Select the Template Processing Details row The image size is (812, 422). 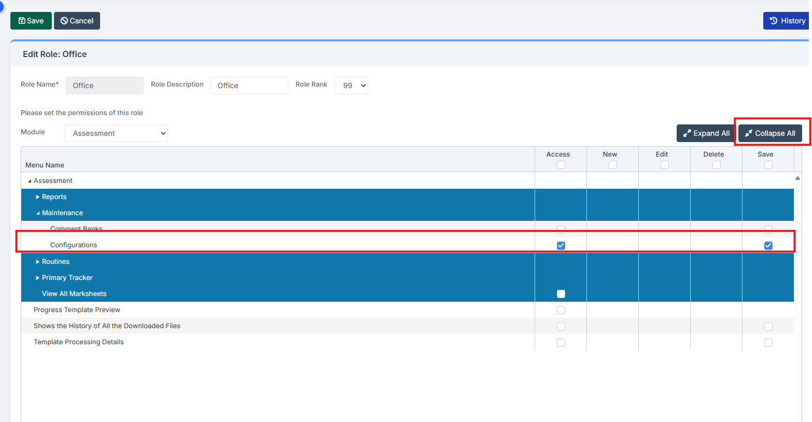tap(79, 342)
